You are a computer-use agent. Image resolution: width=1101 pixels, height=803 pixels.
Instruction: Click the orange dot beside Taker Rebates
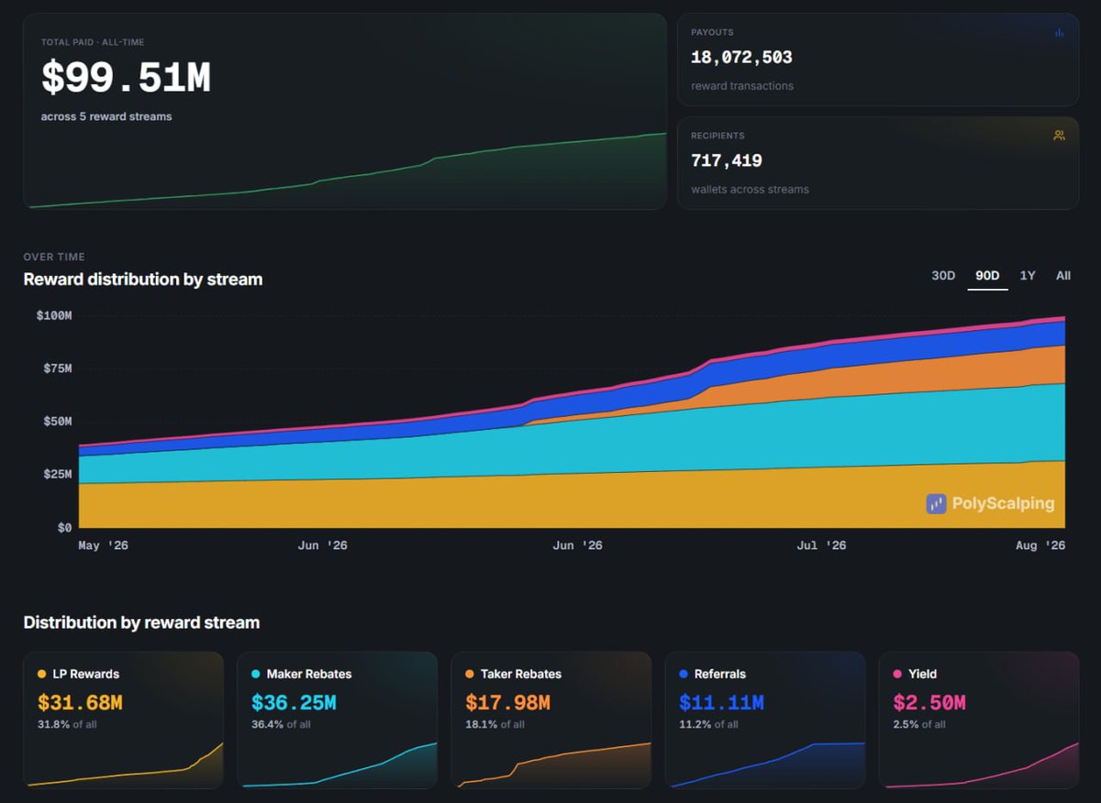(x=470, y=674)
